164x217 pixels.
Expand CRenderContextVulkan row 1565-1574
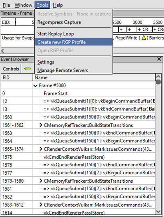[41, 149]
